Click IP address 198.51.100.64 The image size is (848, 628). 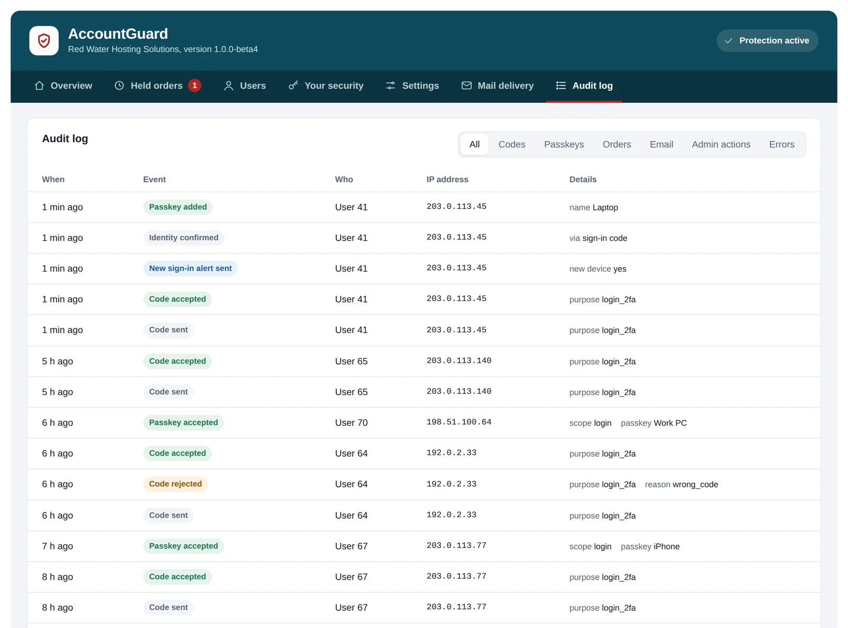tap(459, 422)
